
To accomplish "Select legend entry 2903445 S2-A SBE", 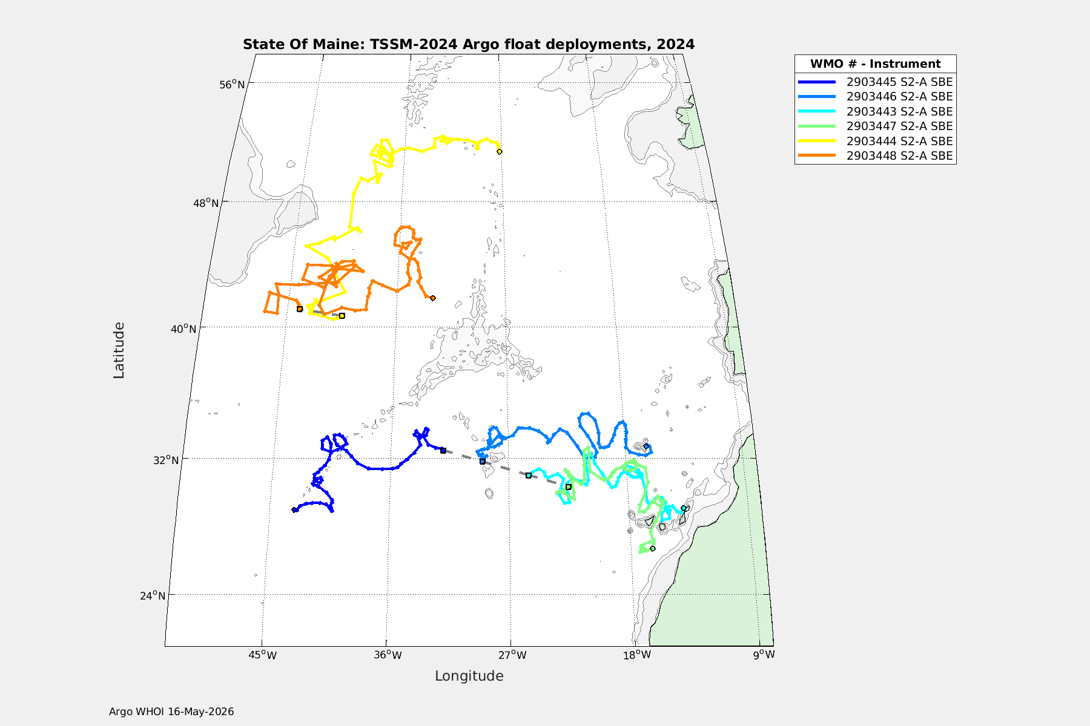I will tap(876, 82).
